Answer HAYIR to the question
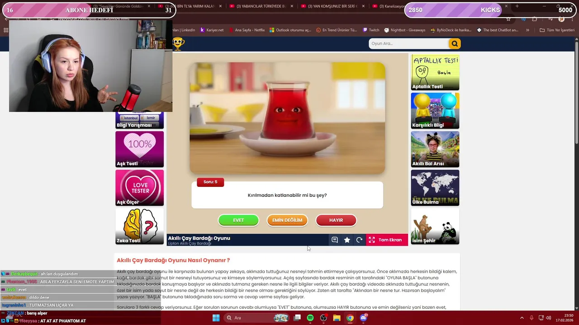 pos(336,220)
